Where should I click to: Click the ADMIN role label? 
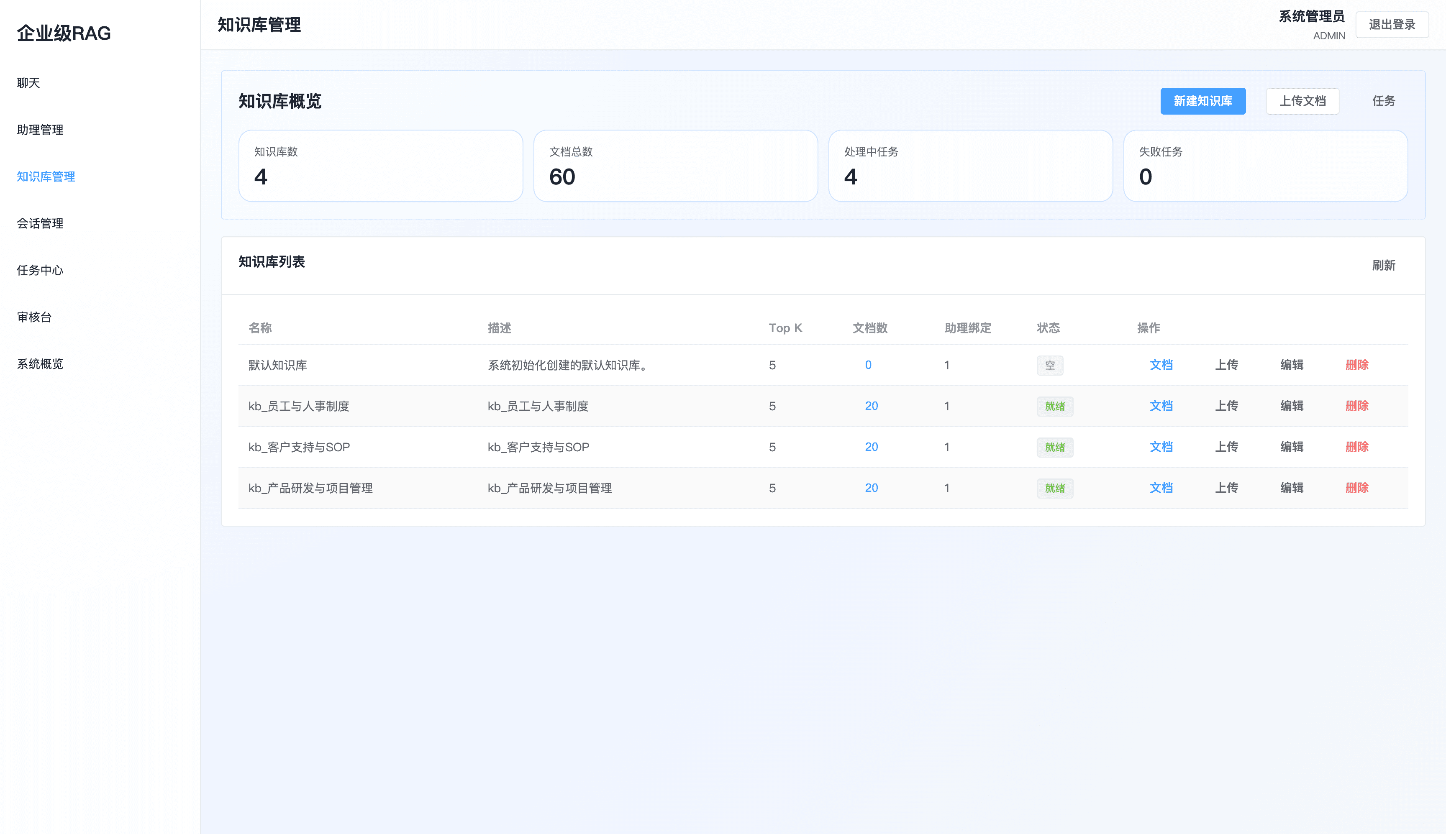point(1328,36)
